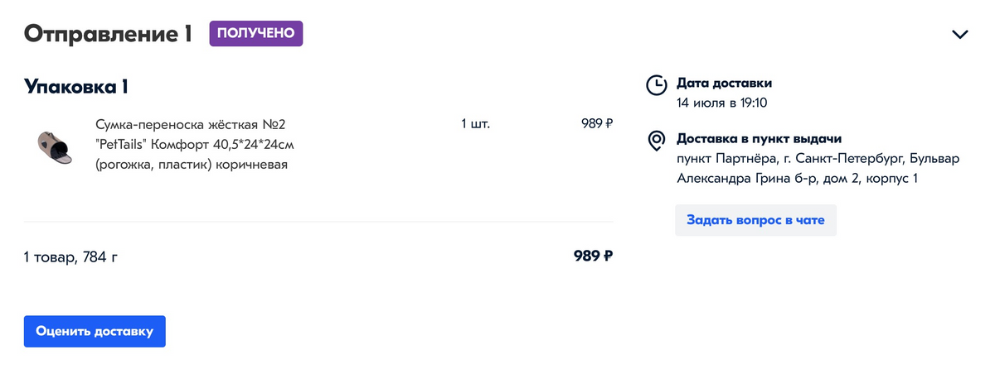Click the Упаковка 1 heading
The image size is (995, 369).
point(75,86)
